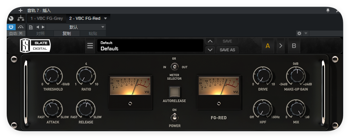The image size is (350, 138).
Task: Click the THRESHOLD knob
Action: [x=53, y=76]
